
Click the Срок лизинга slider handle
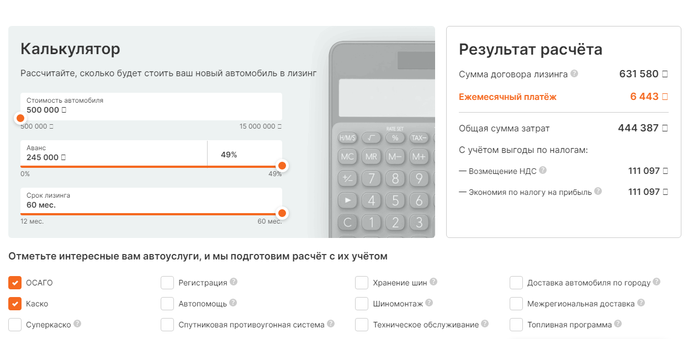282,213
